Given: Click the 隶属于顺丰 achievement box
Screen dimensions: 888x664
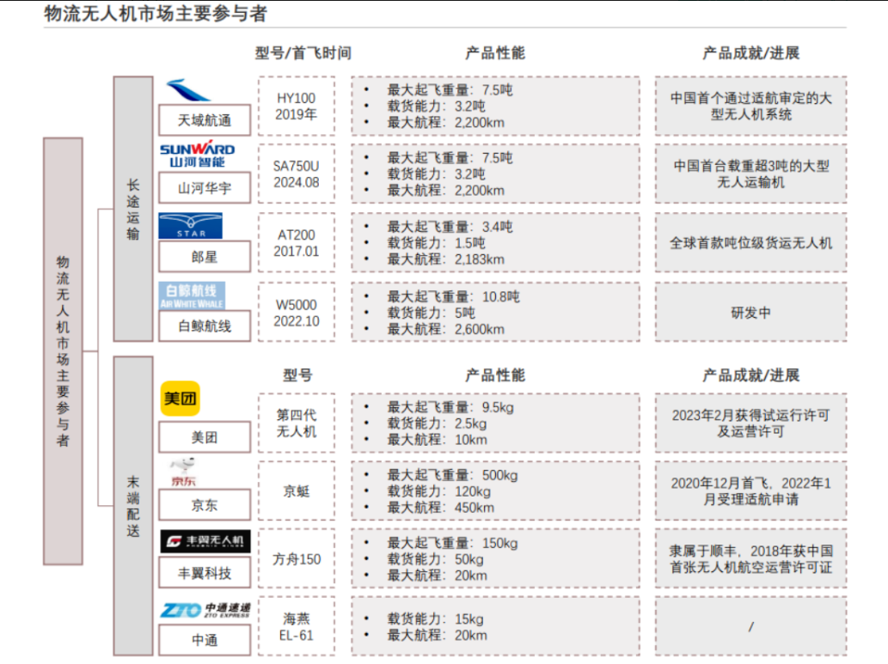Looking at the screenshot, I should coord(751,558).
